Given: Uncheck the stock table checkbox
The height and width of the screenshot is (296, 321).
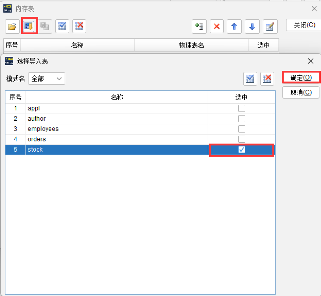Looking at the screenshot, I should tap(242, 150).
